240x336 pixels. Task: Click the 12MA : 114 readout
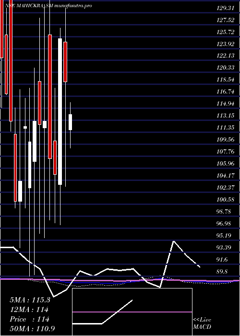29,310
